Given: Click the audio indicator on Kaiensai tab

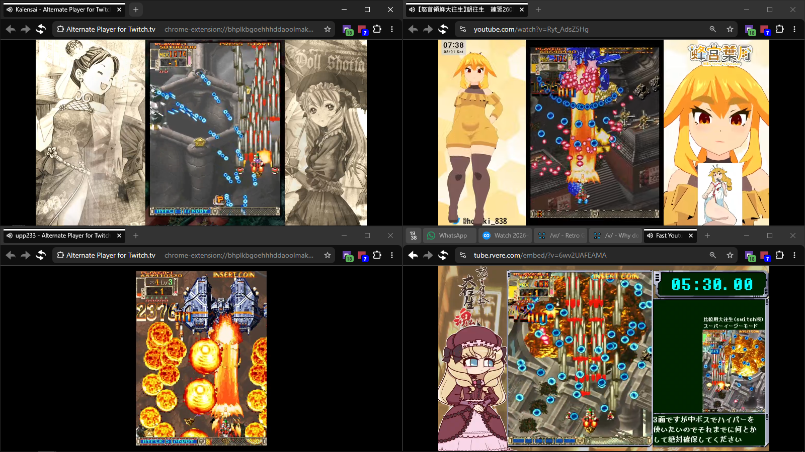Looking at the screenshot, I should pyautogui.click(x=10, y=10).
